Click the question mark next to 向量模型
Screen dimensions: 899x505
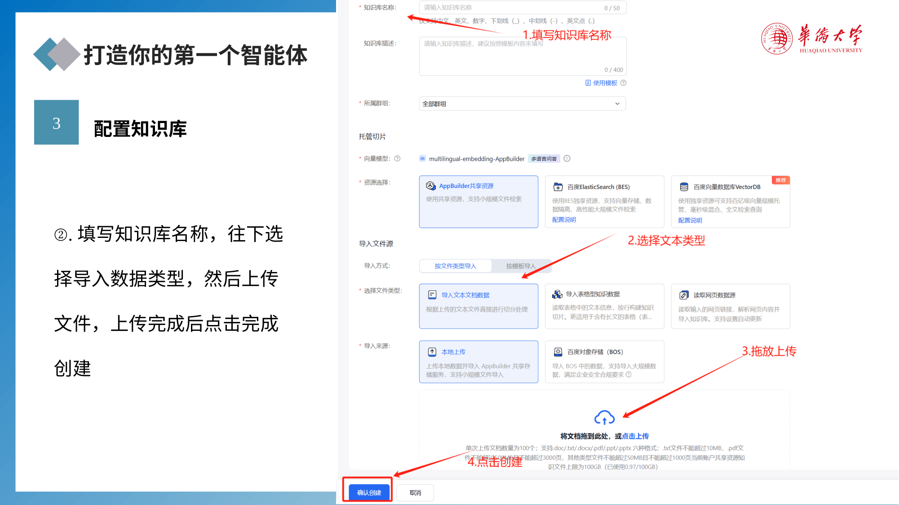tap(397, 158)
